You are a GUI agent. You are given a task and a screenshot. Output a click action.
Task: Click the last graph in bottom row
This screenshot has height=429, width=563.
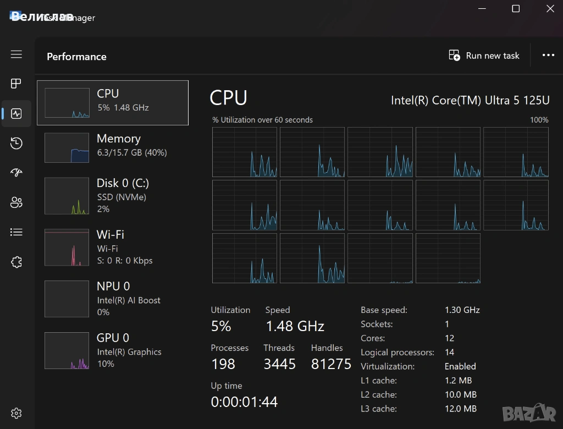448,258
